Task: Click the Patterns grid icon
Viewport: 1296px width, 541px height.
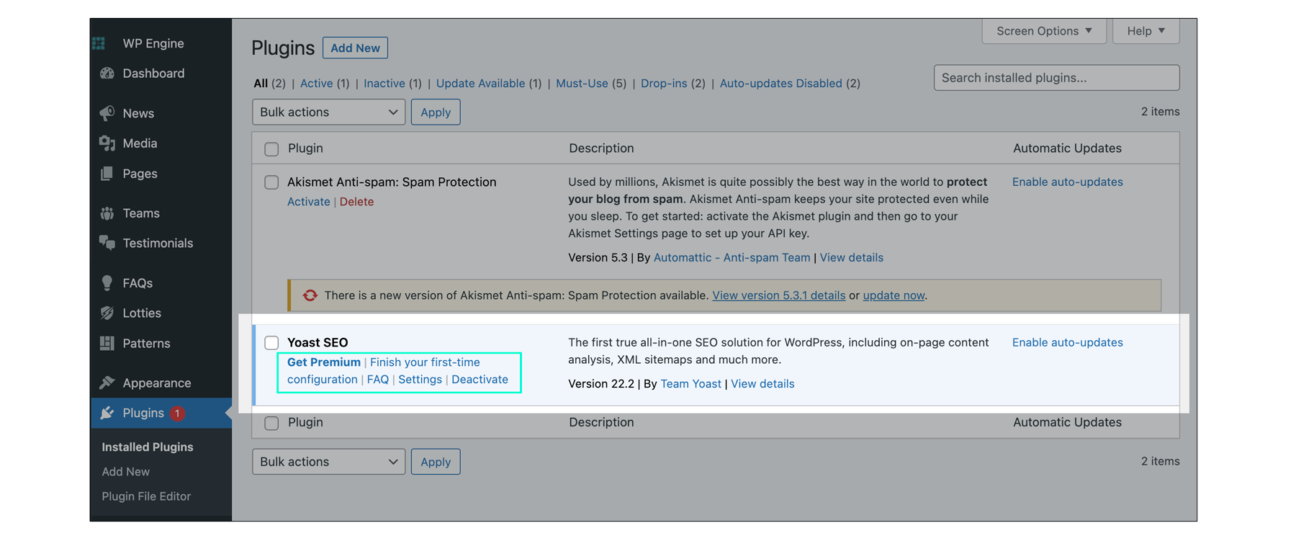Action: coord(107,344)
